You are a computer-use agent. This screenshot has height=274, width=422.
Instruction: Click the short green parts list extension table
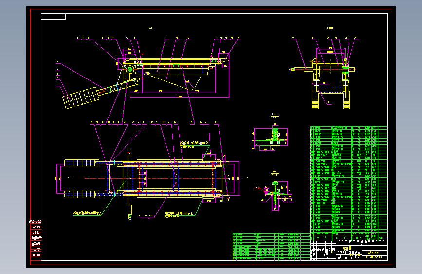(271, 247)
